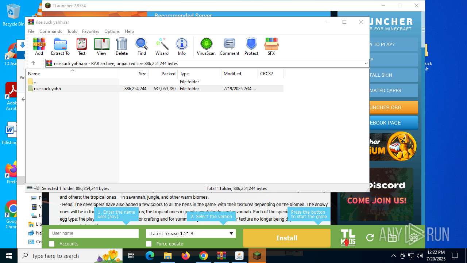
Task: Open the Find tool in WinRAR
Action: pyautogui.click(x=142, y=46)
